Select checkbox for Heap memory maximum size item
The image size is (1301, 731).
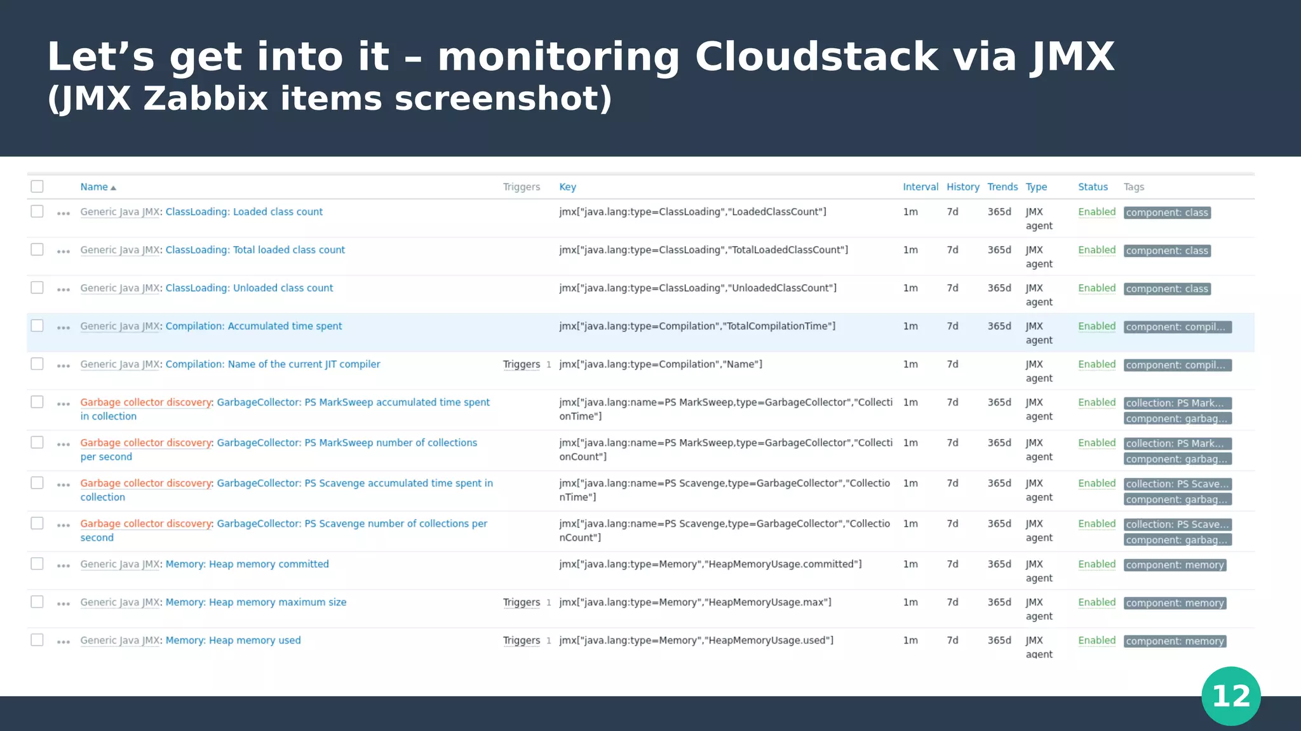point(37,602)
